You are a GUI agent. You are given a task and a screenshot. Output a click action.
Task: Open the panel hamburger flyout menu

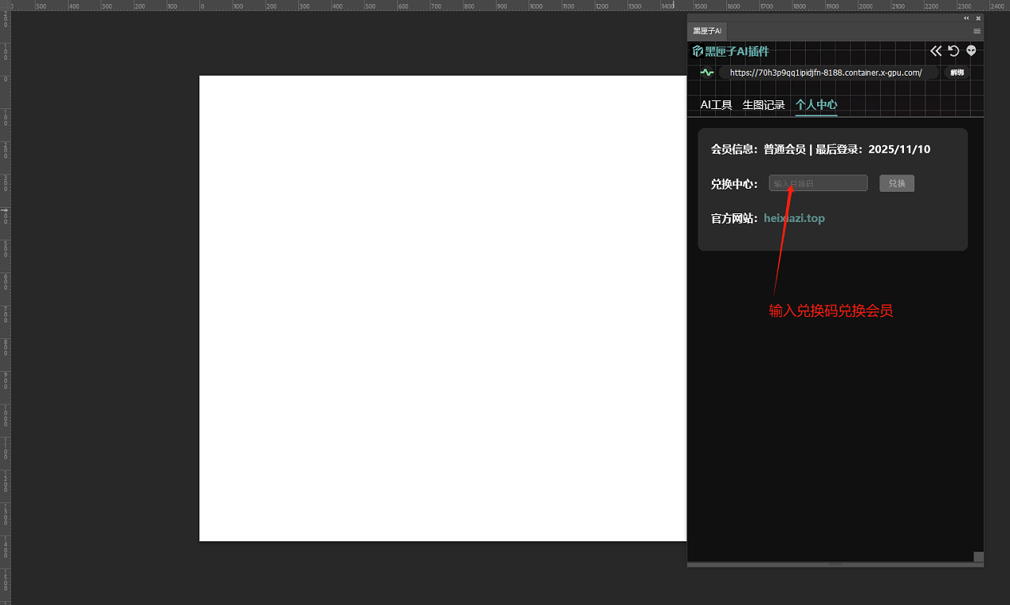[x=977, y=31]
